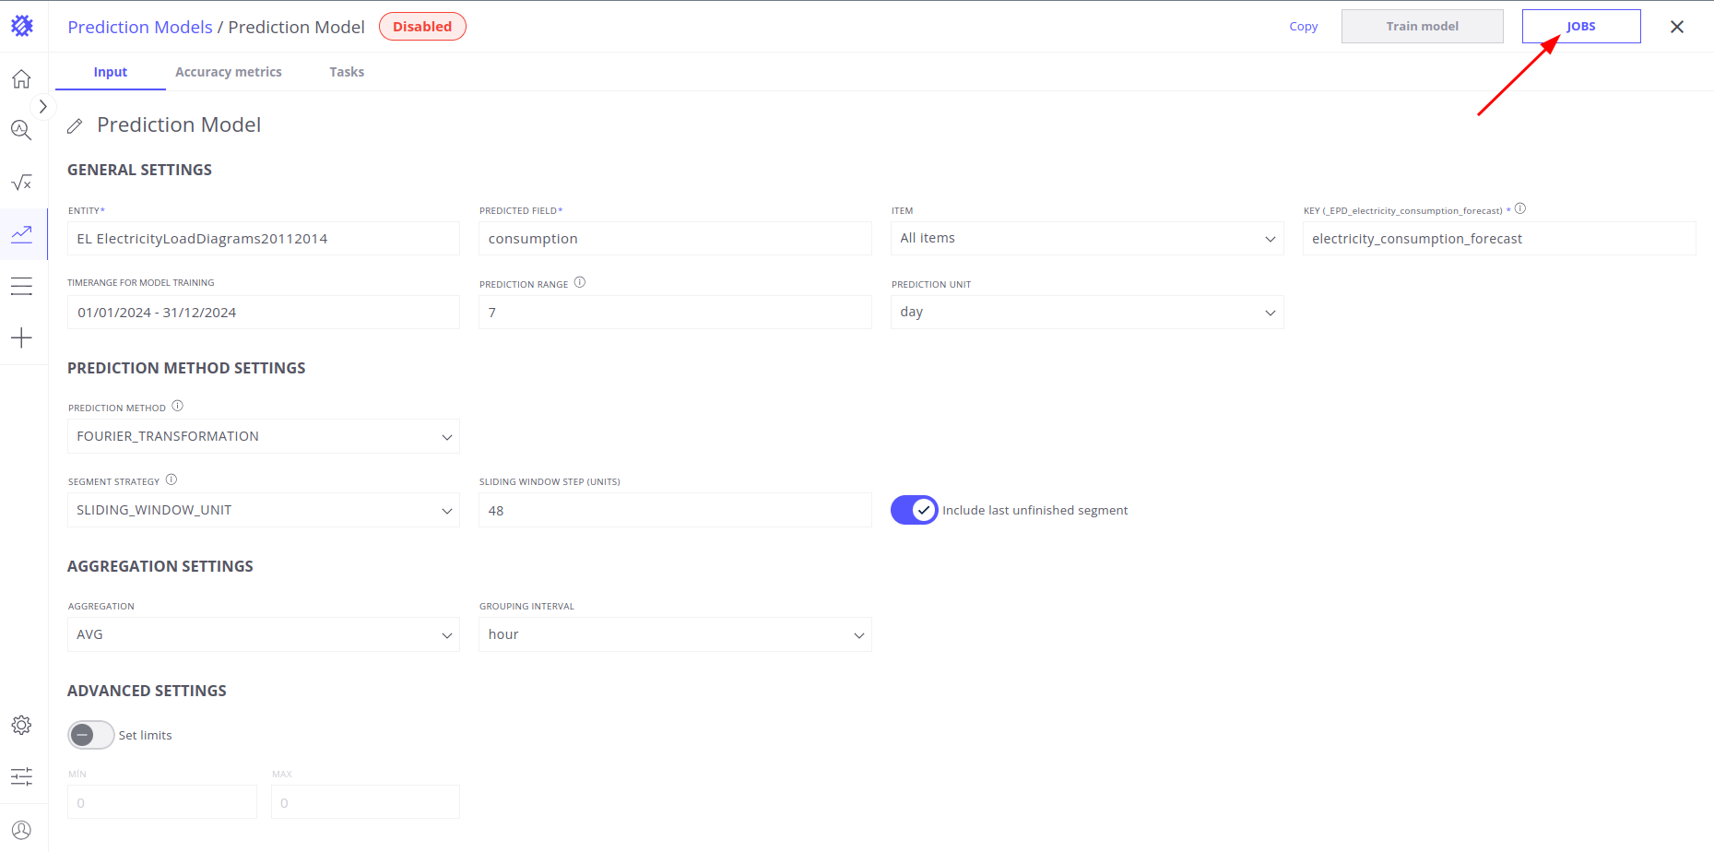The image size is (1714, 852).
Task: Click the plus icon in sidebar
Action: (22, 337)
